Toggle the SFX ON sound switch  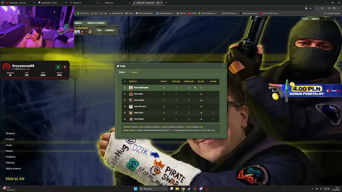(x=305, y=19)
